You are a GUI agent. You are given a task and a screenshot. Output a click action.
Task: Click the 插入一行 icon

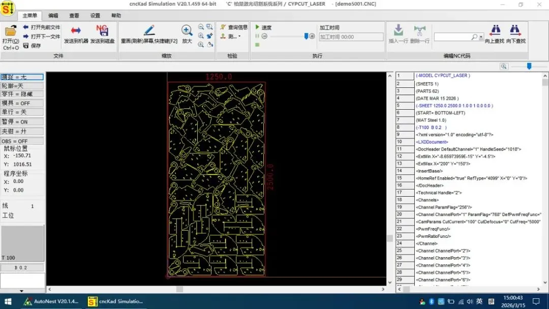click(x=398, y=30)
